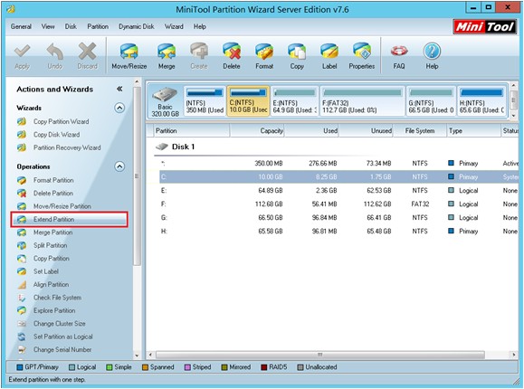Click the Discard X toolbar icon
This screenshot has width=524, height=389.
pos(87,52)
